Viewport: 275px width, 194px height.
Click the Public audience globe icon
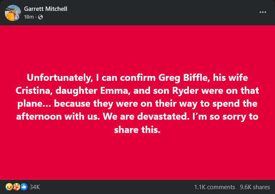pyautogui.click(x=40, y=17)
